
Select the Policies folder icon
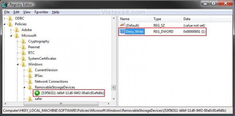coord(10,24)
